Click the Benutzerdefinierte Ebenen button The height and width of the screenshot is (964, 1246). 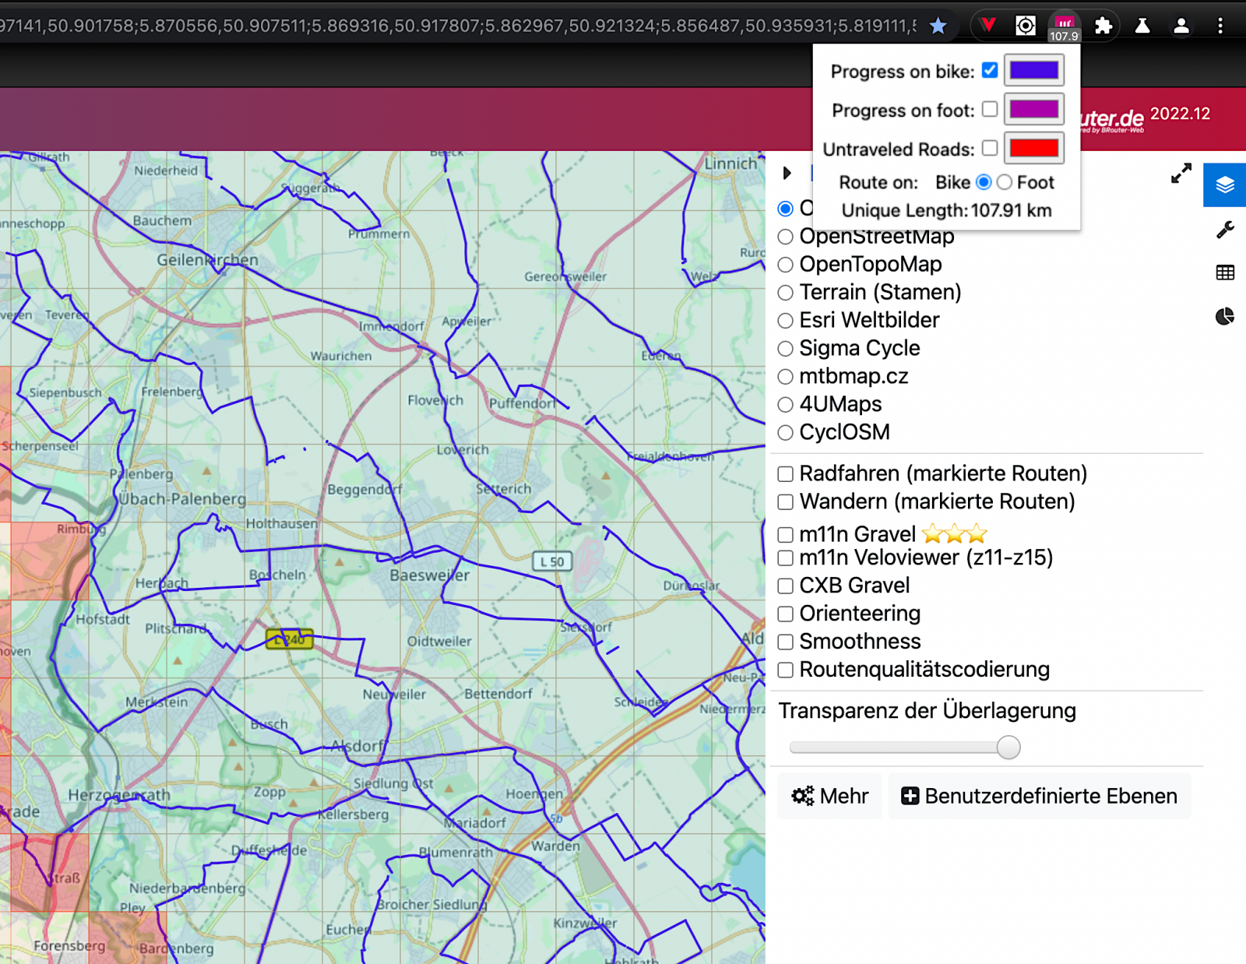(x=1039, y=796)
